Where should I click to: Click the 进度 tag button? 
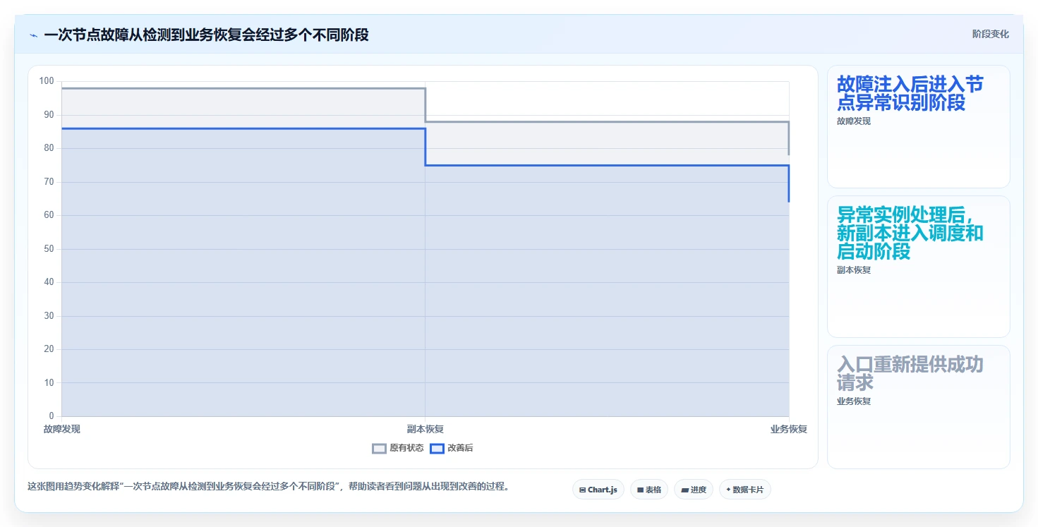point(694,490)
